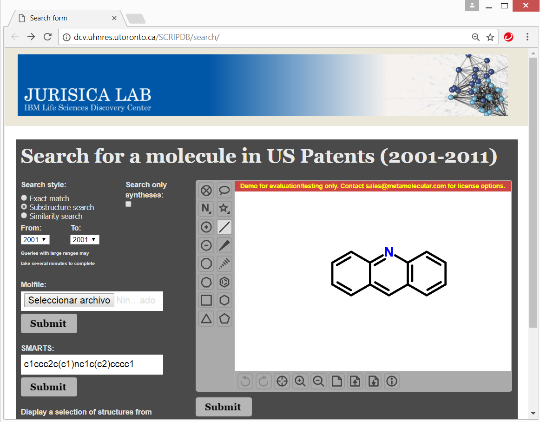540x422 pixels.
Task: Check the Search only syntheses checkbox
Action: coord(128,204)
